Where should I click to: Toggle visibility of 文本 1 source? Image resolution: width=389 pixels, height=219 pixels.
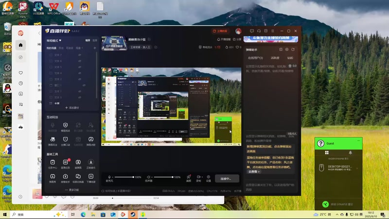click(80, 91)
